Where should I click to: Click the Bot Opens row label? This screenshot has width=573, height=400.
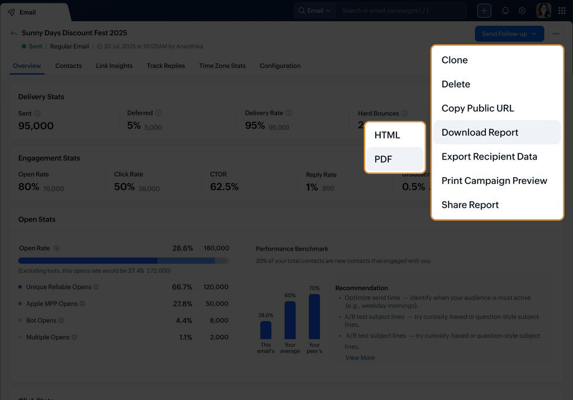[x=41, y=321]
